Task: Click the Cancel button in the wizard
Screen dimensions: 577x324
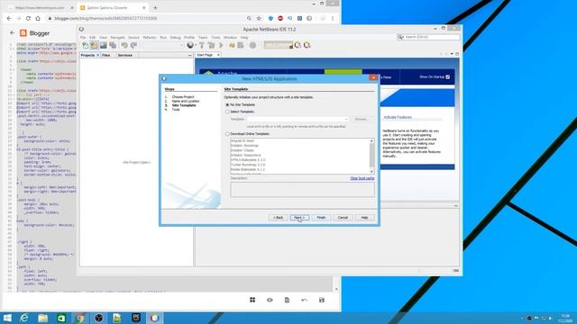Action: click(343, 218)
